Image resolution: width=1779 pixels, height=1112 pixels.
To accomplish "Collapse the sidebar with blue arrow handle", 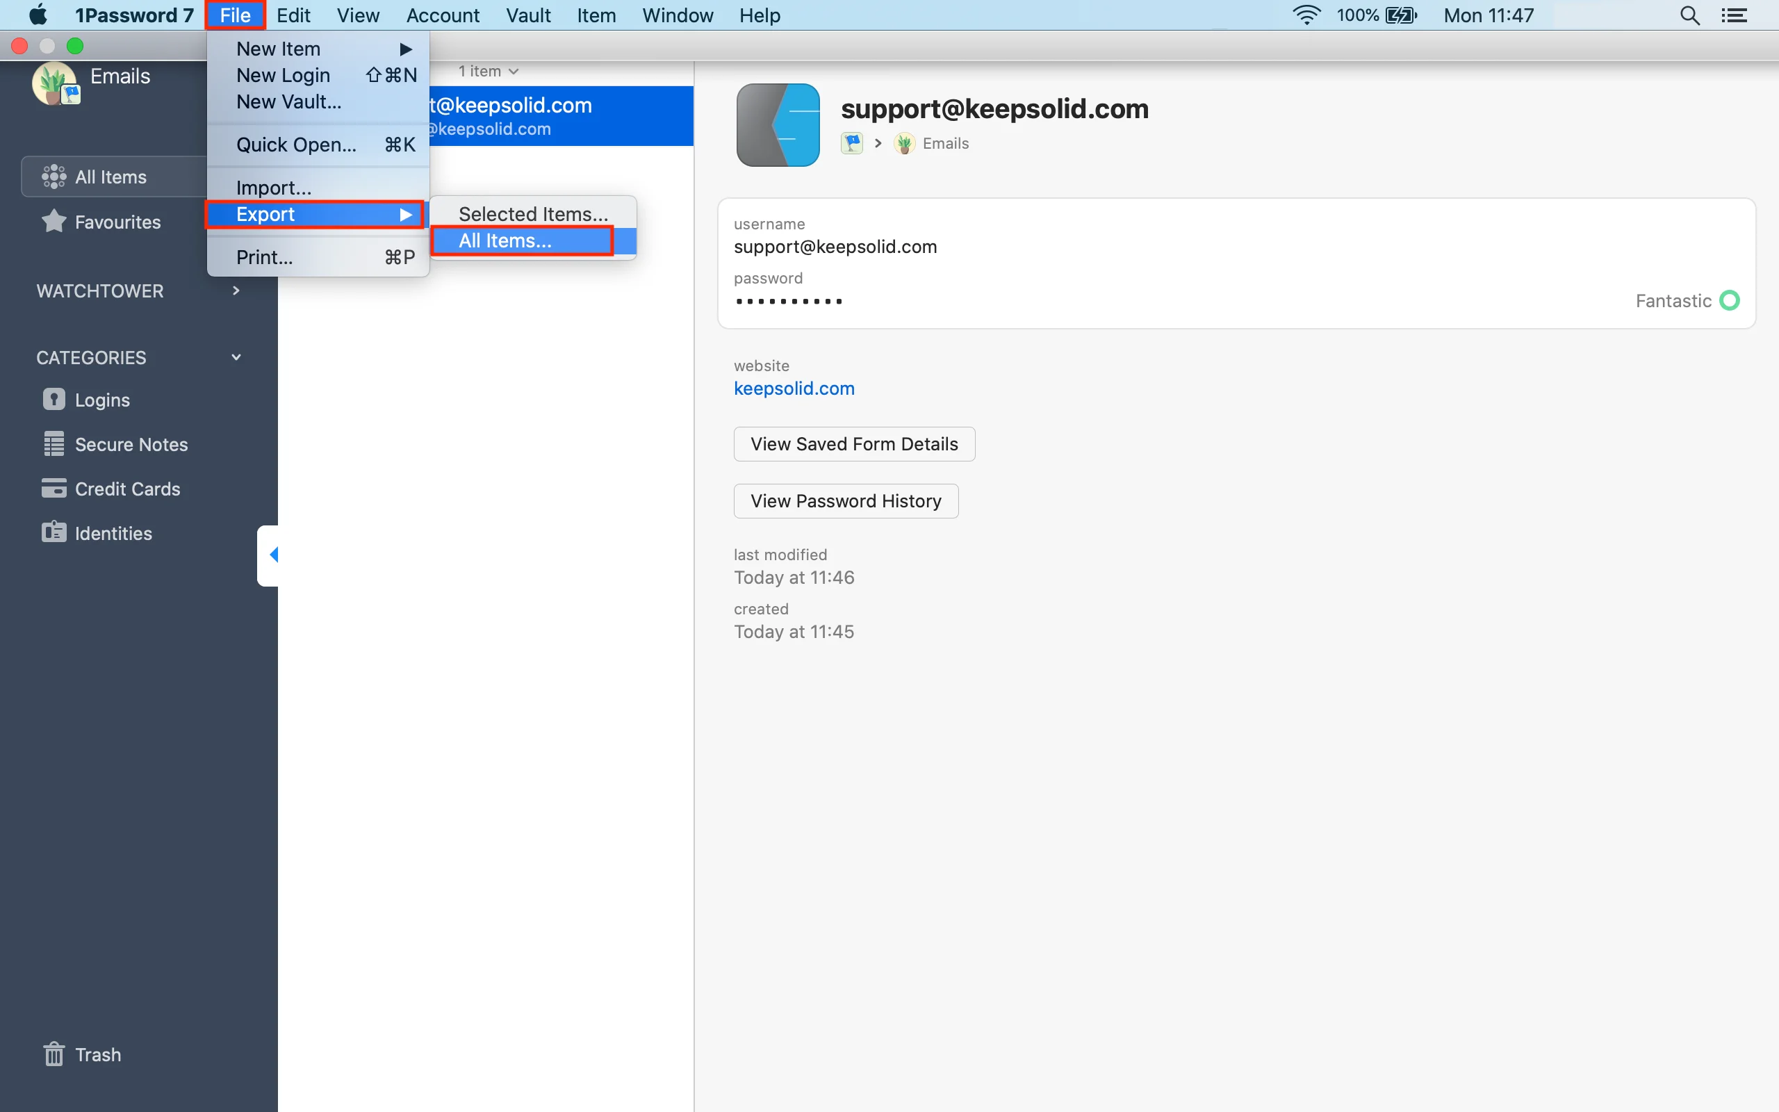I will pyautogui.click(x=272, y=555).
